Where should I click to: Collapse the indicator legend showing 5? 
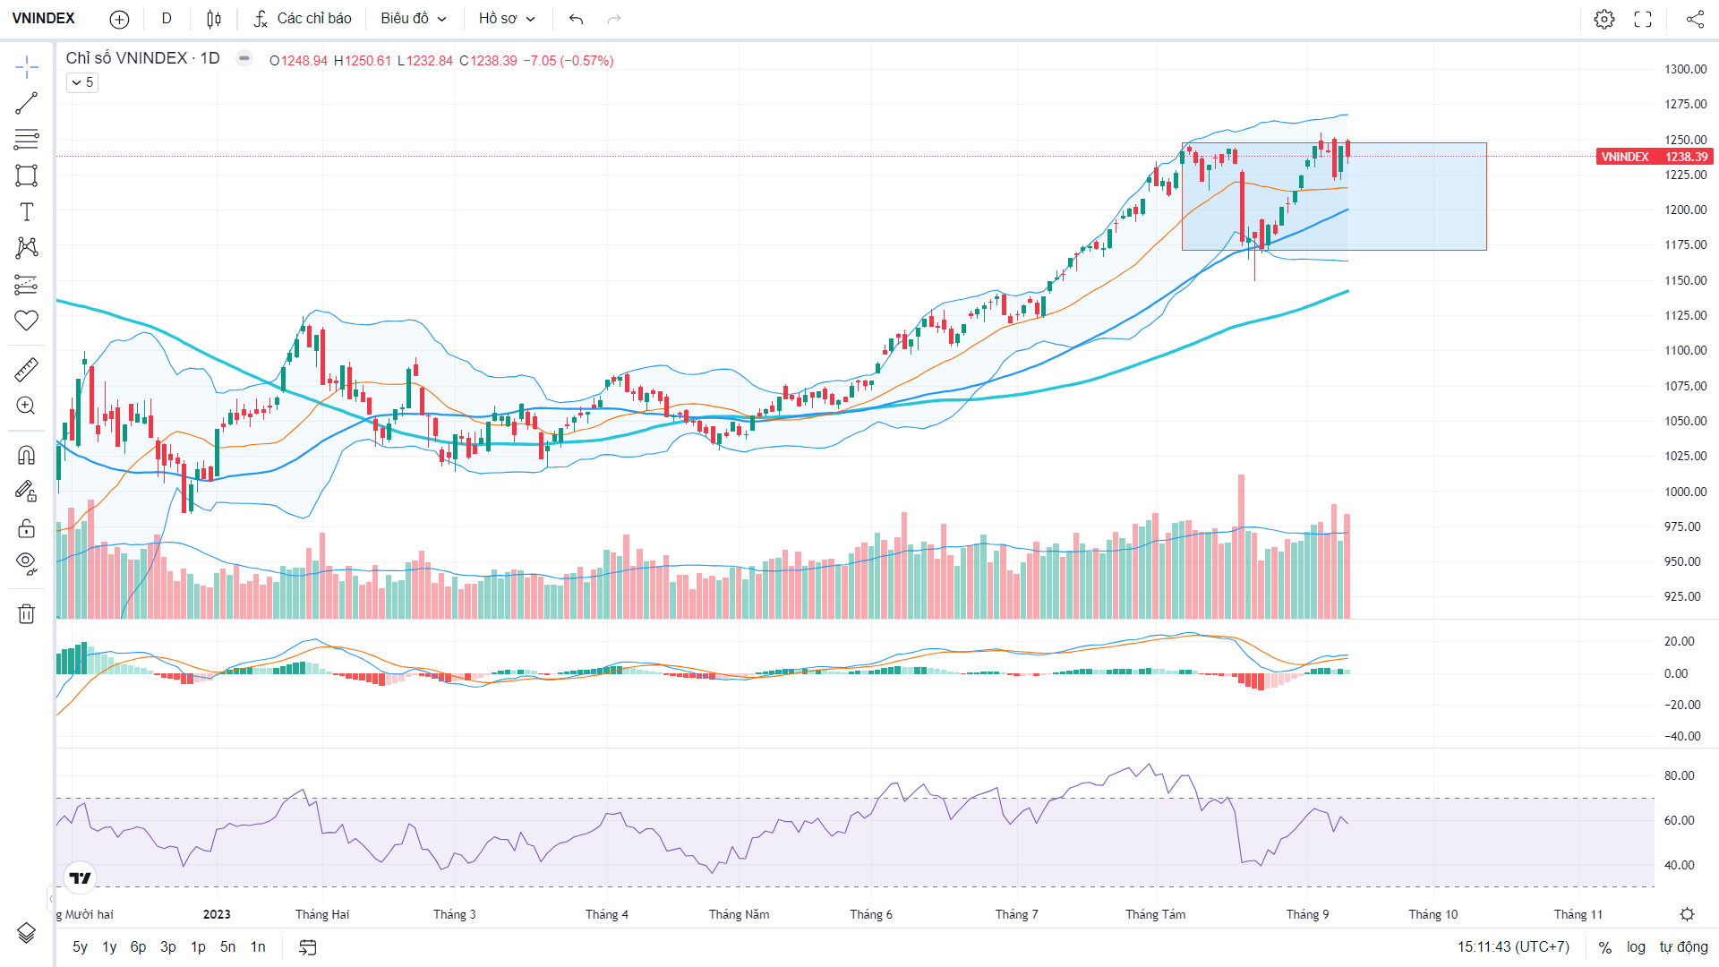[x=82, y=82]
